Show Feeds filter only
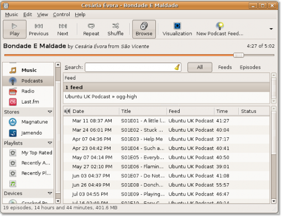This screenshot has width=282, height=217. [x=225, y=68]
